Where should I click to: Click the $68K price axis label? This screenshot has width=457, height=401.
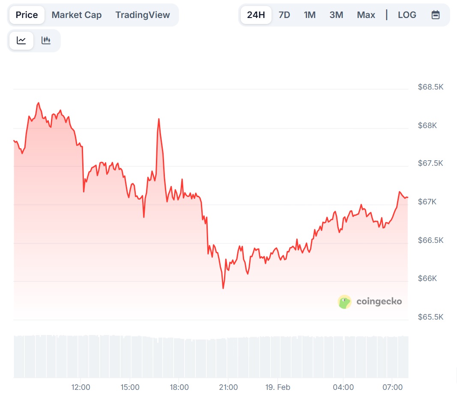(x=427, y=126)
